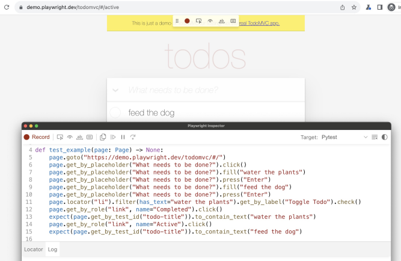The height and width of the screenshot is (261, 401).
Task: Bookmark the page with the star icon
Action: [354, 7]
